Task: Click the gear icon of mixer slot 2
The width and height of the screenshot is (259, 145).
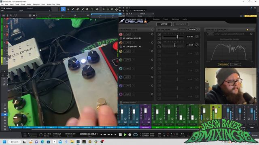Action: [x=152, y=43]
